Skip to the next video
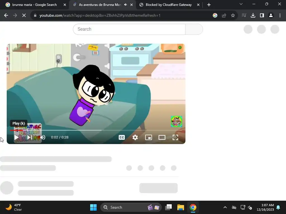 point(30,137)
